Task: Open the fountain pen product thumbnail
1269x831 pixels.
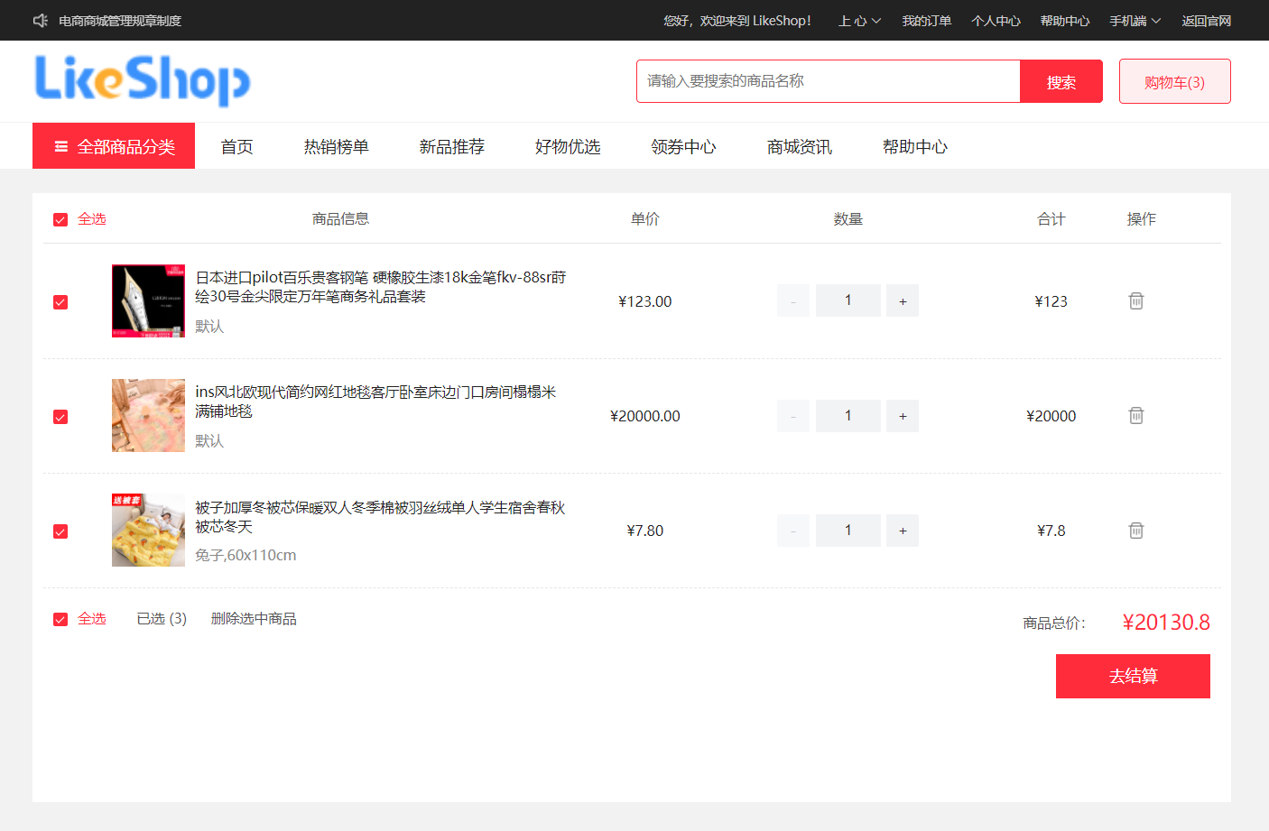Action: 148,300
